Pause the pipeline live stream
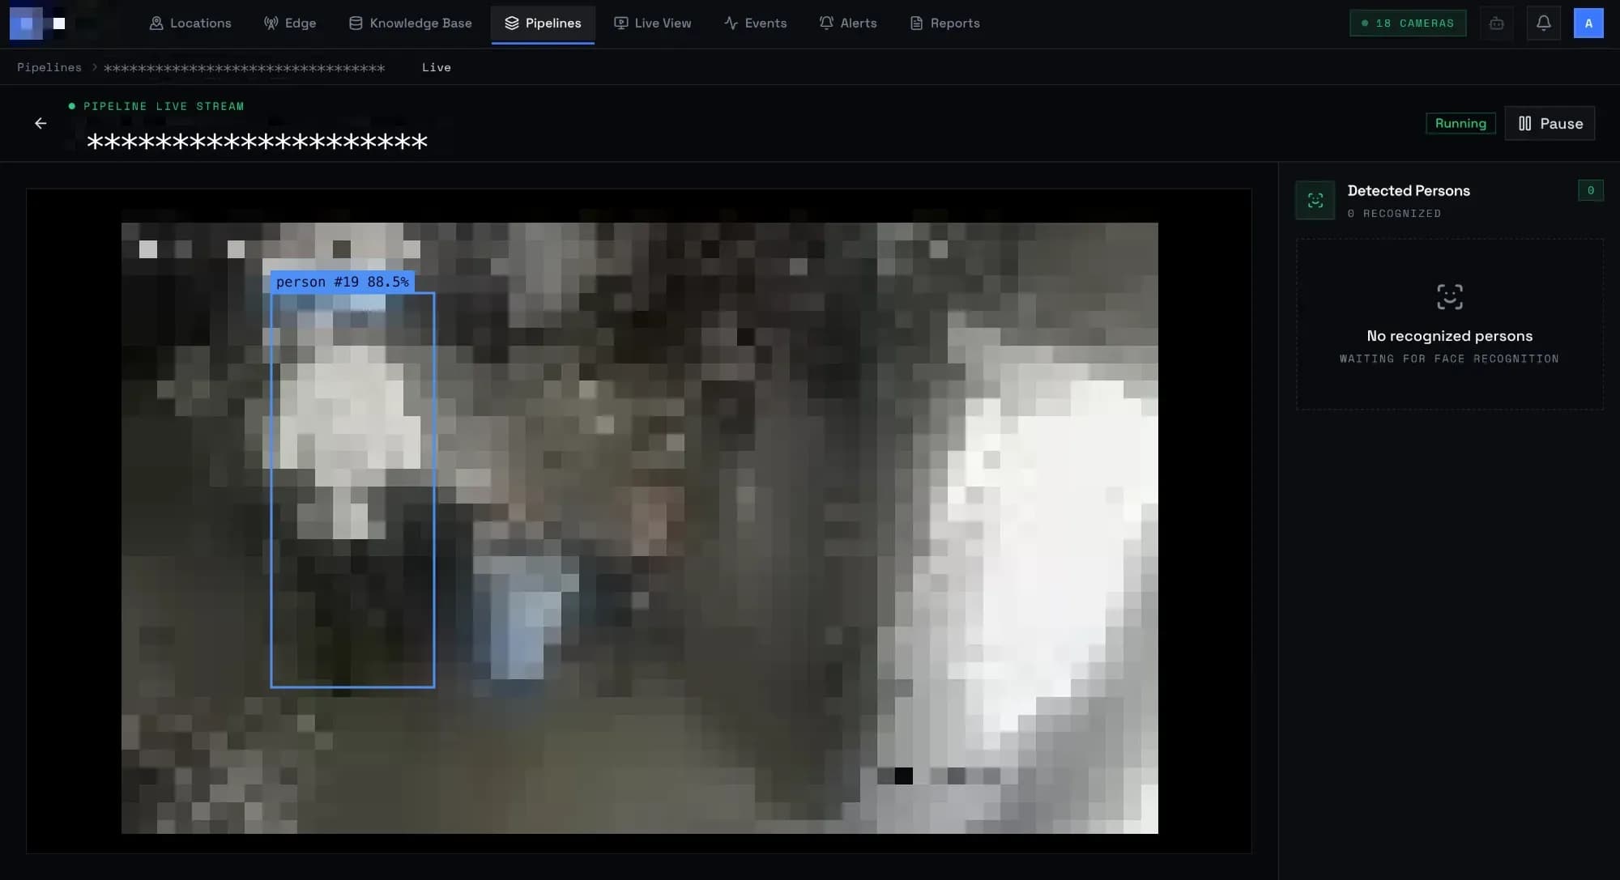1620x880 pixels. pos(1550,123)
